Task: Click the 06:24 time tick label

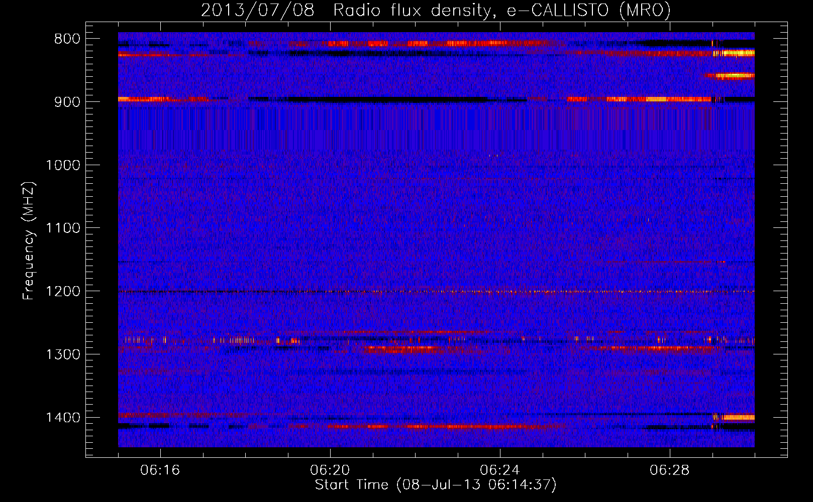Action: pyautogui.click(x=499, y=470)
